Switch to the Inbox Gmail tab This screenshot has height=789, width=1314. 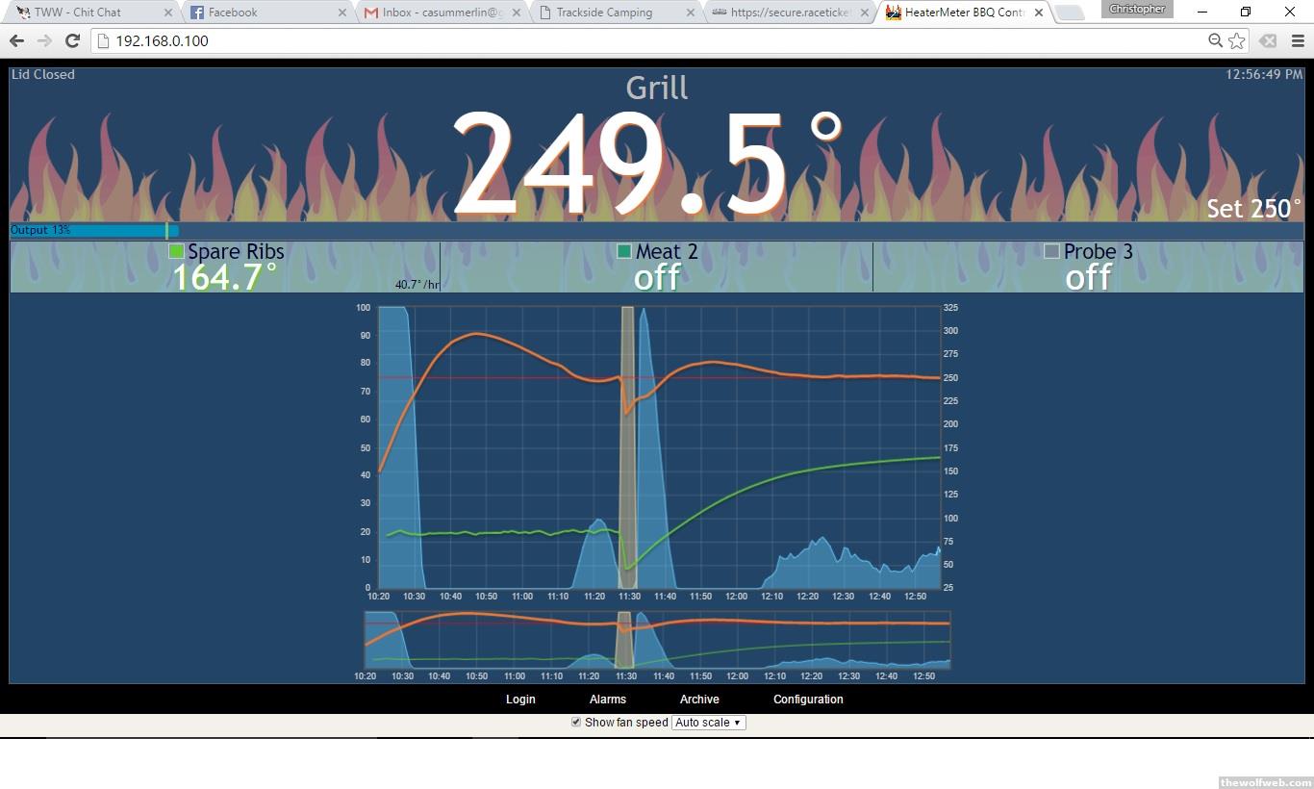[x=441, y=13]
